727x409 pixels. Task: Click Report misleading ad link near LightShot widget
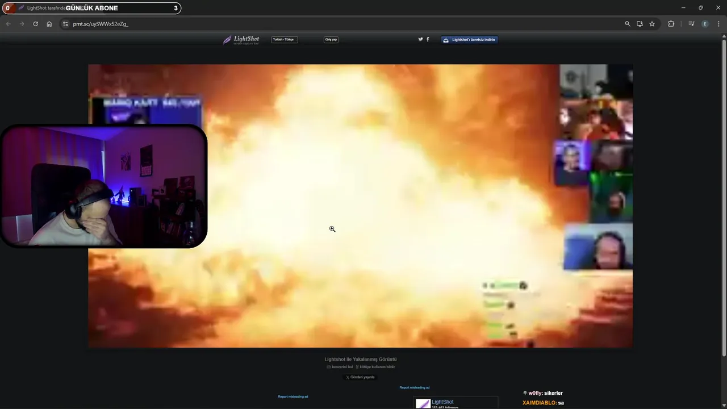pos(415,387)
